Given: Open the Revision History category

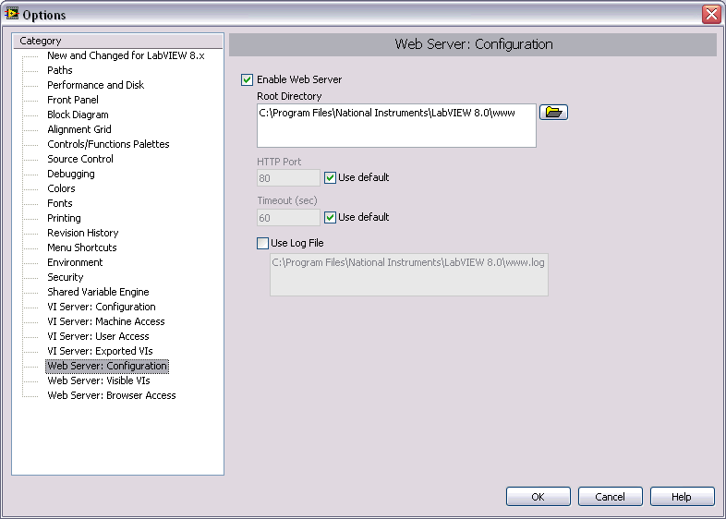Looking at the screenshot, I should (82, 233).
